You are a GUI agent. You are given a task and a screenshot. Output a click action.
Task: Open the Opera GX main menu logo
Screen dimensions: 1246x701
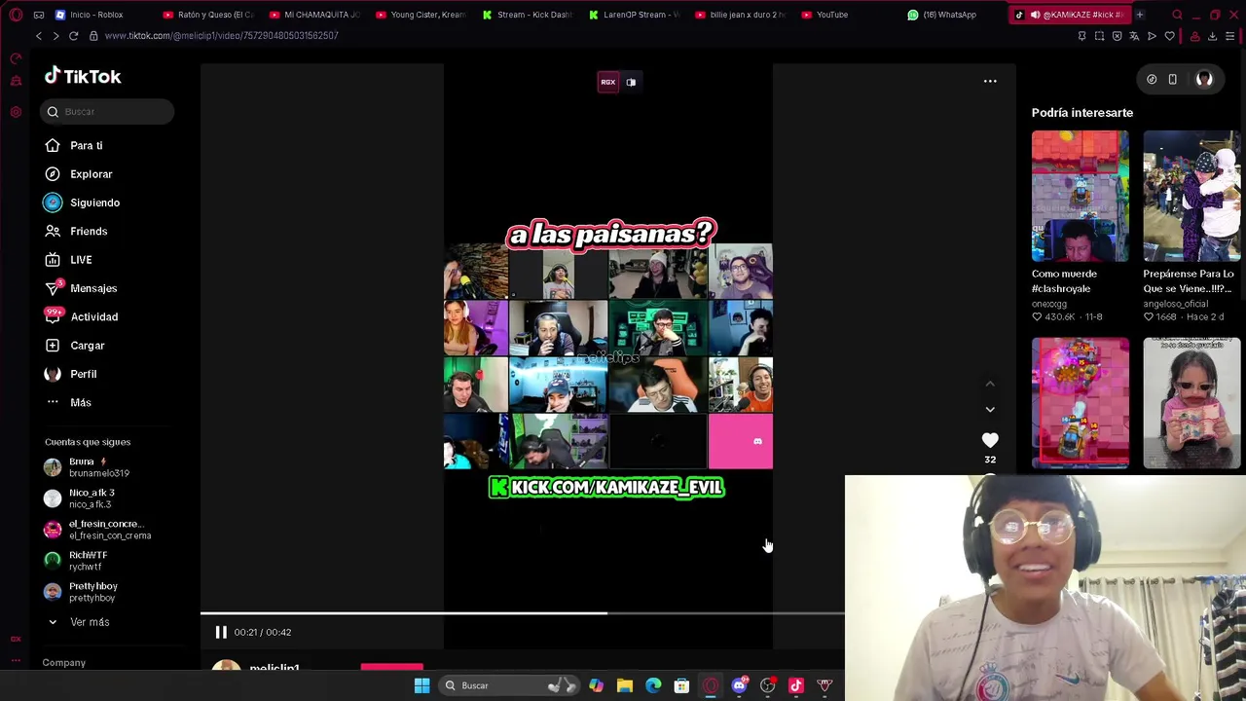point(16,15)
